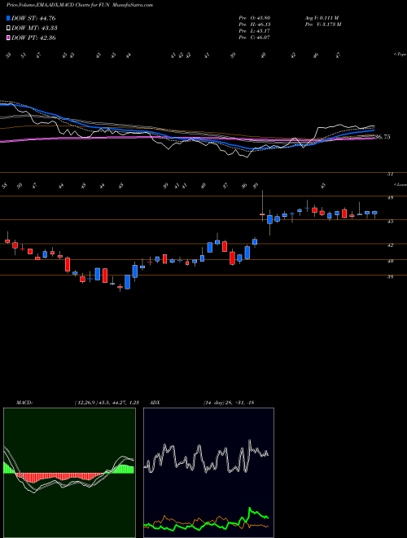Click the white DOW MT legend swatch

click(x=9, y=29)
